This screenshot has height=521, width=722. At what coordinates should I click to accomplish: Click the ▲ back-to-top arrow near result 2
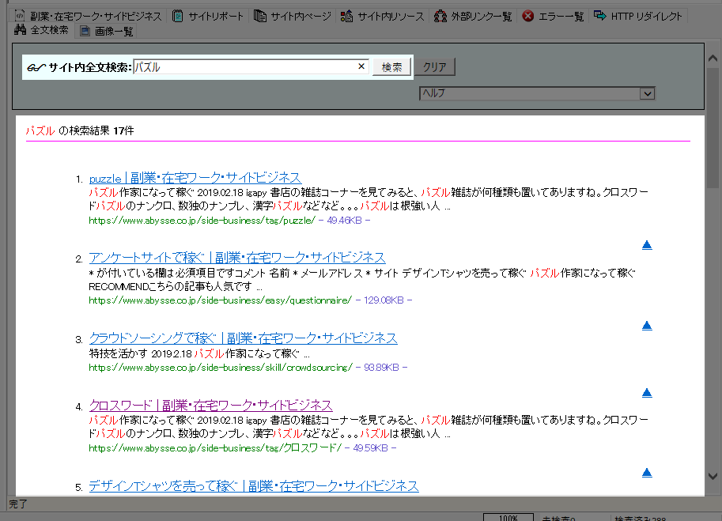(647, 244)
